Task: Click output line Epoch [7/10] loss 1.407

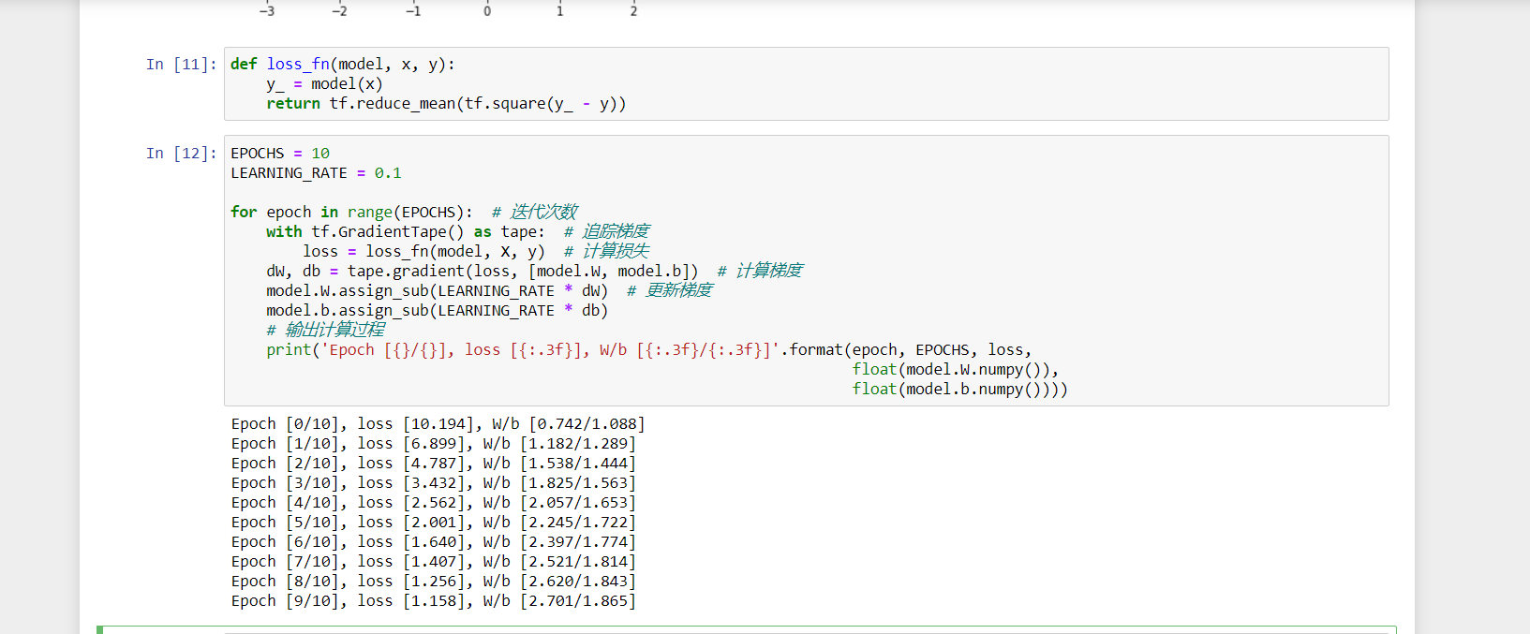Action: point(433,561)
